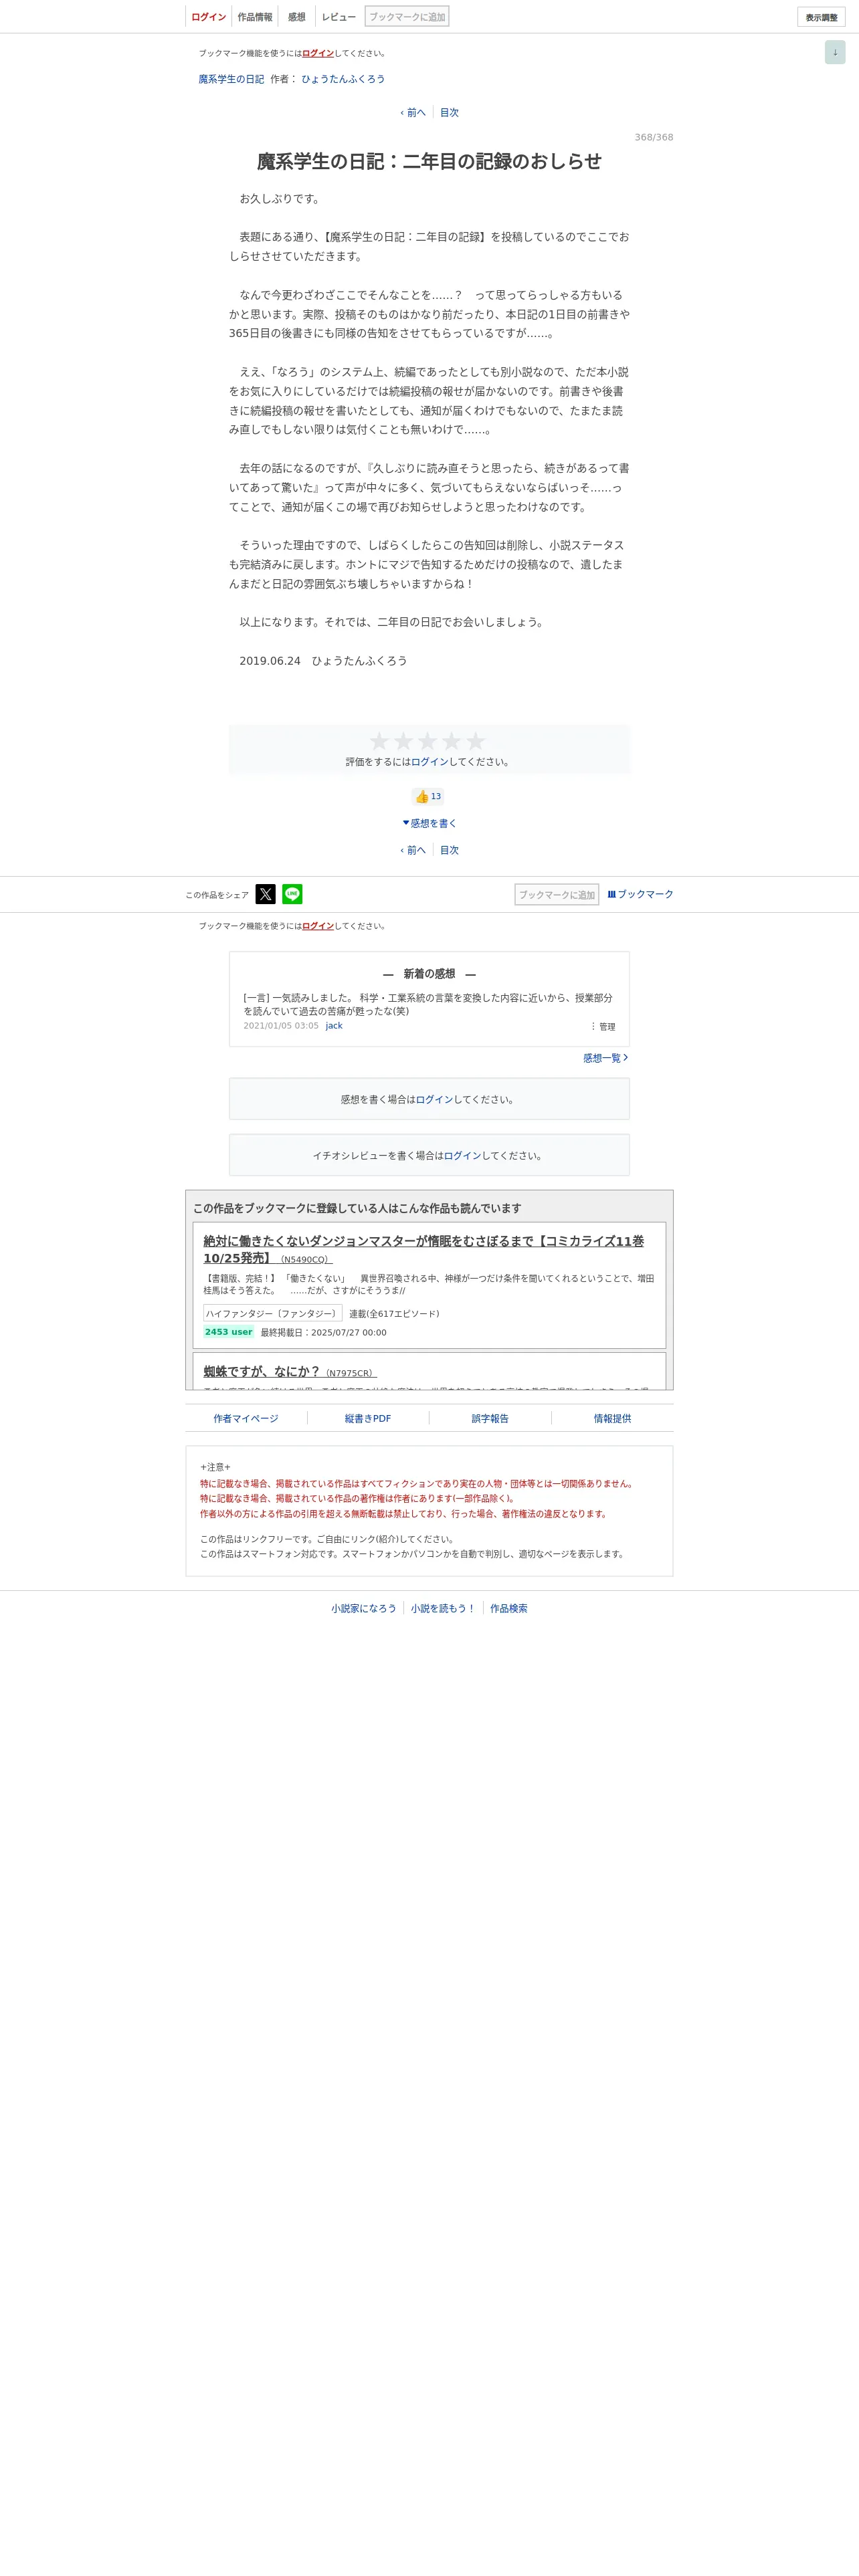The width and height of the screenshot is (859, 2576).
Task: Open 誤字報告
Action: tap(490, 1418)
